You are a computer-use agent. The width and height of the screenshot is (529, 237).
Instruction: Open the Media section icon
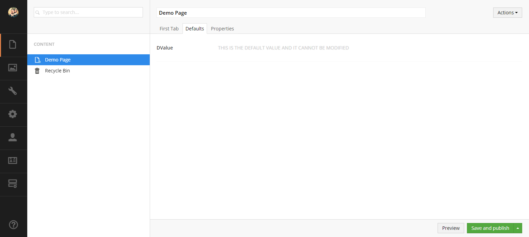13,68
